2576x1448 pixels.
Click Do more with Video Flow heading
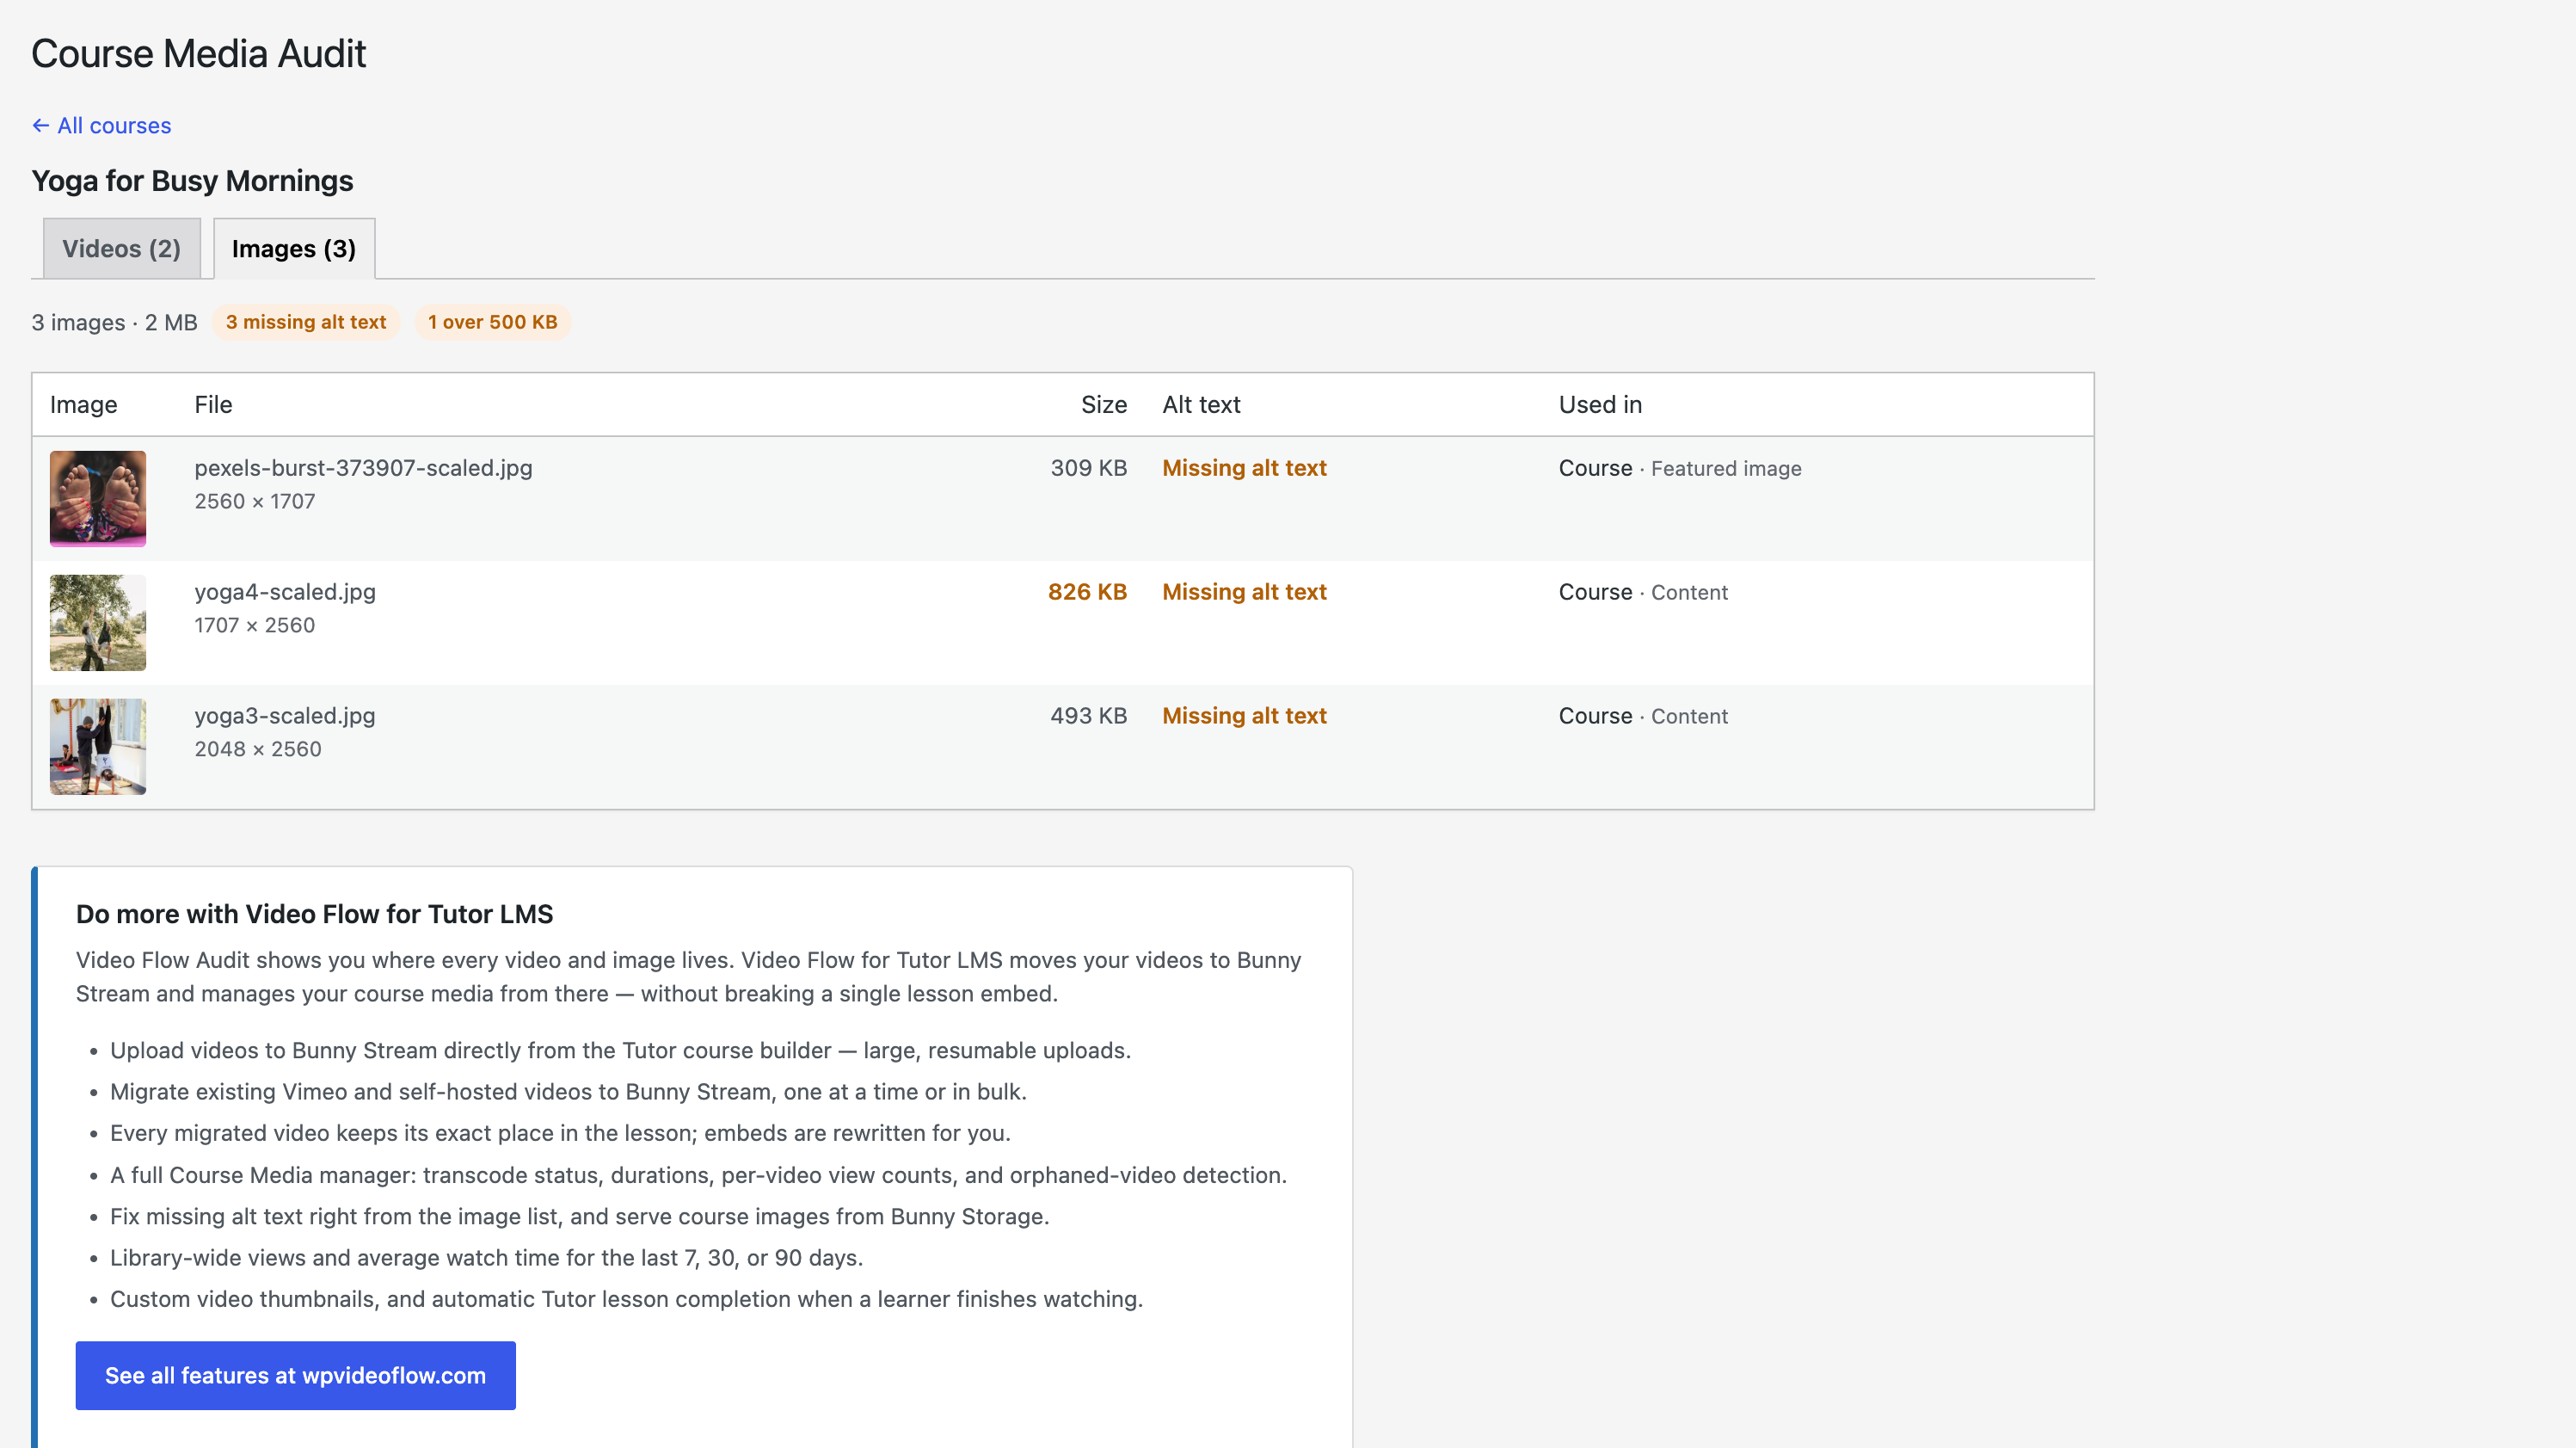tap(314, 914)
